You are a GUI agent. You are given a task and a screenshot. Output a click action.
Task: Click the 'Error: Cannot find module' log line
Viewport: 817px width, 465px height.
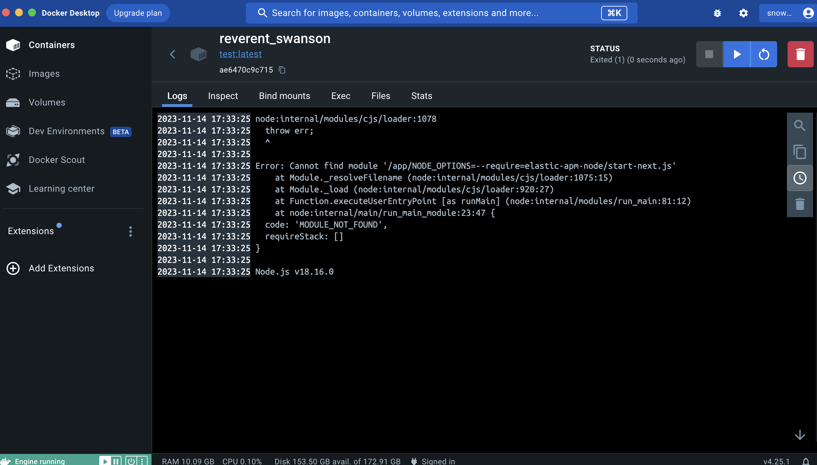[x=466, y=166]
